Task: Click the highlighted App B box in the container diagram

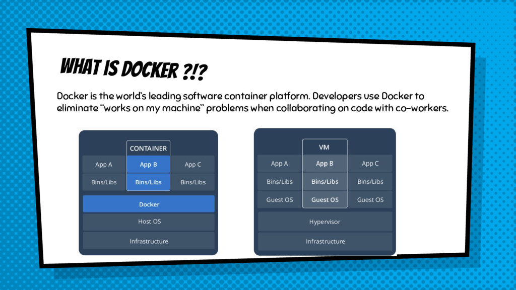Action: (x=148, y=165)
